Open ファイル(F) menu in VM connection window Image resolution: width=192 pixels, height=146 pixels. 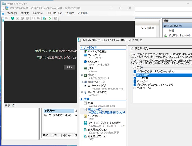pos(12,13)
